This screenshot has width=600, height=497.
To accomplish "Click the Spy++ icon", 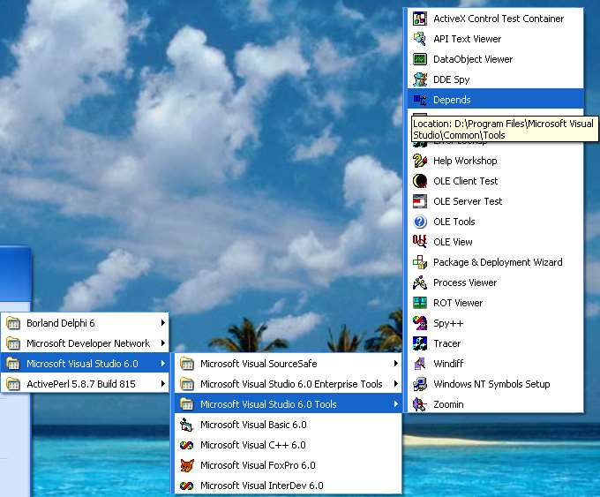I will pyautogui.click(x=420, y=323).
